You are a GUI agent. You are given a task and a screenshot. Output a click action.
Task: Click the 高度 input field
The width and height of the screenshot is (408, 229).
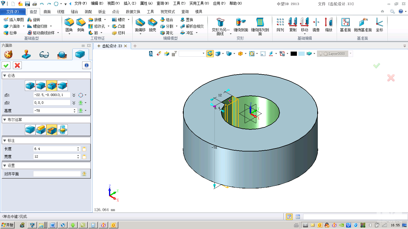53,111
